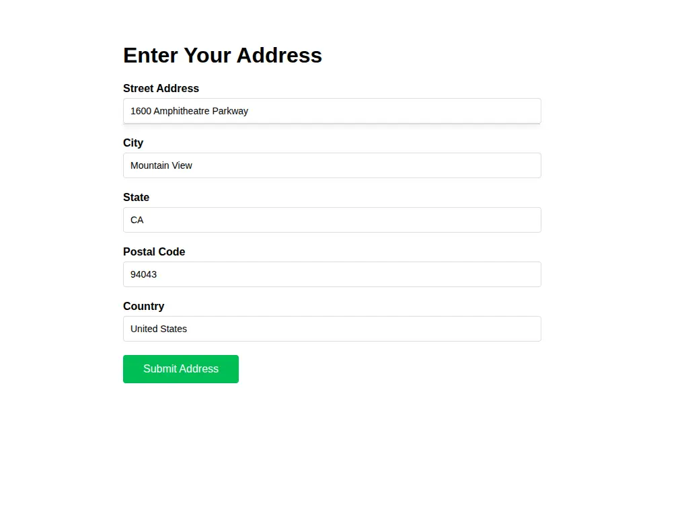This screenshot has height=513, width=688.
Task: Click the Postal Code label
Action: coord(154,251)
